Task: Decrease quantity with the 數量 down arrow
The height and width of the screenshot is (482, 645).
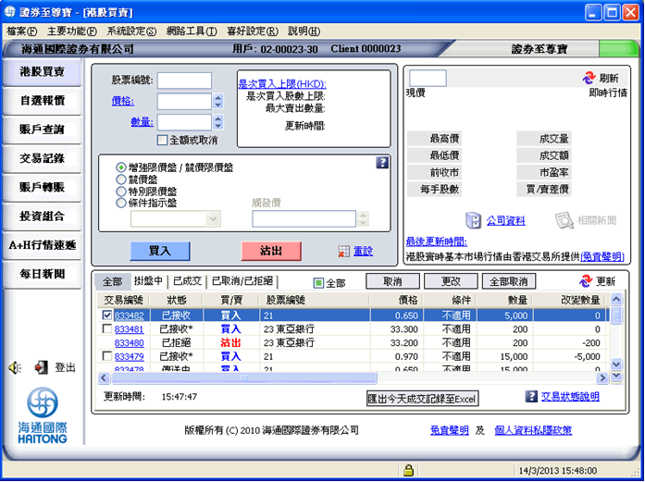Action: [218, 126]
